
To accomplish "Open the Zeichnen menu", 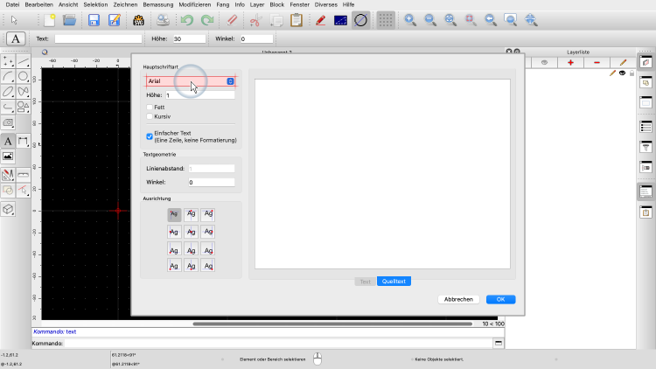I will coord(125,4).
